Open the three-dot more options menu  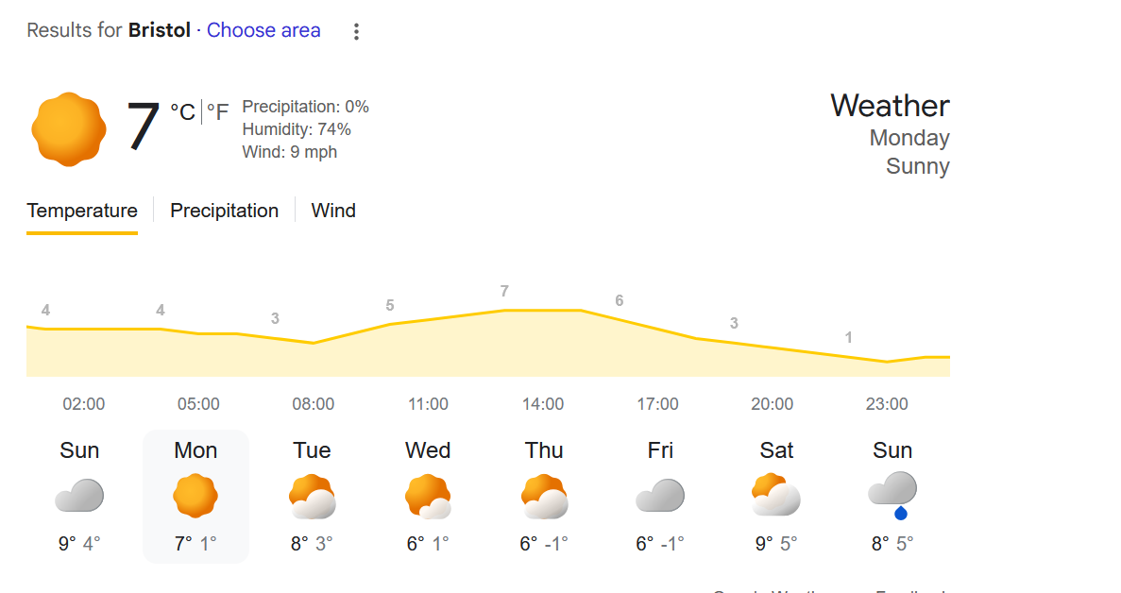[356, 31]
